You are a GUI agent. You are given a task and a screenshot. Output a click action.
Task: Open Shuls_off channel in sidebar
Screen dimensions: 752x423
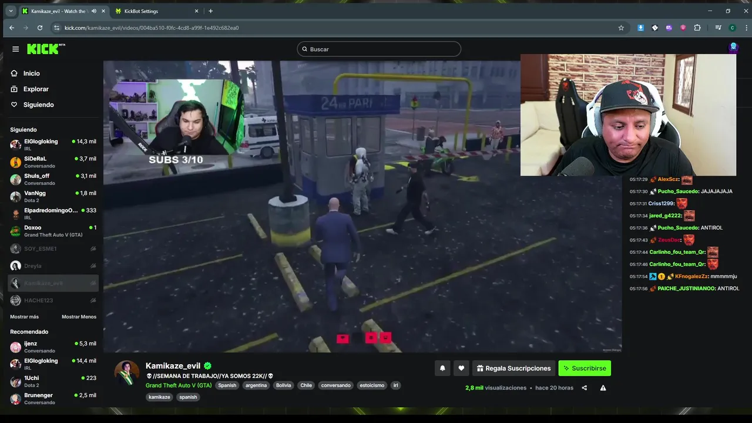pos(53,179)
